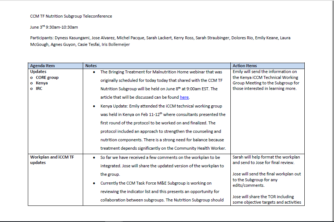Click the note 'Currently the CCM Task Force M&E'
Viewport: 334px width, 222px height.
pyautogui.click(x=162, y=192)
